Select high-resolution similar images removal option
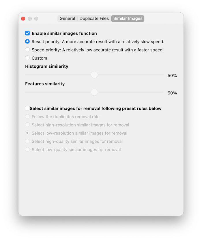Screen dimensions: 202x240 point(27,125)
